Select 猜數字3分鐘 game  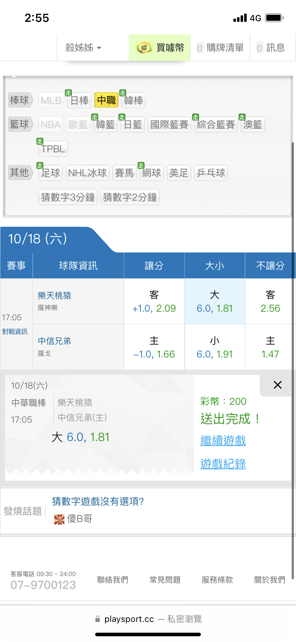(x=68, y=197)
